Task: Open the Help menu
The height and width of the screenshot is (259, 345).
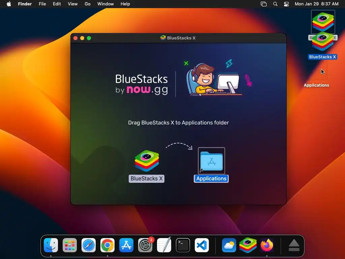Action: point(125,4)
